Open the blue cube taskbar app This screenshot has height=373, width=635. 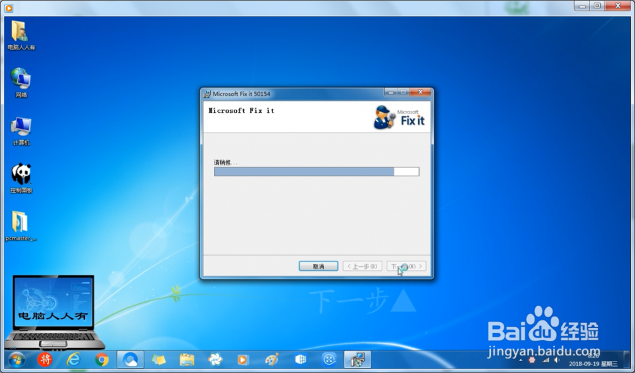300,359
